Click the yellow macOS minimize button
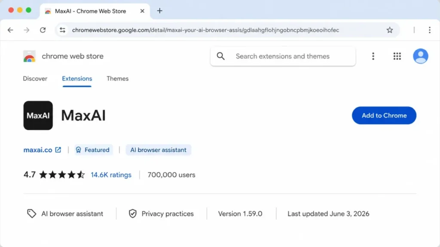The width and height of the screenshot is (440, 247). tap(20, 10)
